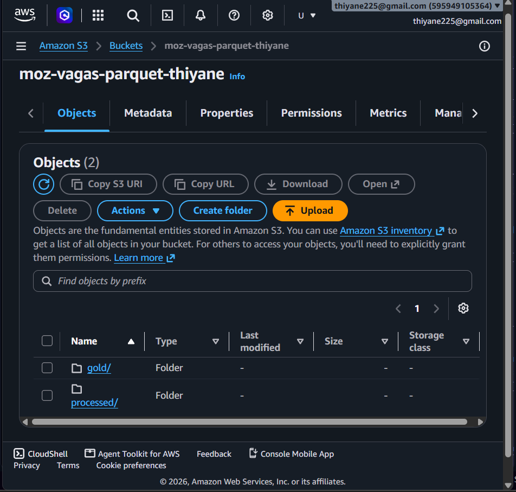Sort by Type column arrow
This screenshot has width=516, height=492.
[216, 341]
